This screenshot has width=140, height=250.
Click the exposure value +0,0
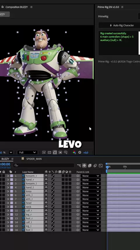86,153
